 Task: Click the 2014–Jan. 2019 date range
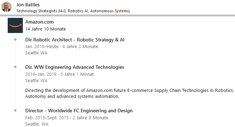(x=41, y=74)
